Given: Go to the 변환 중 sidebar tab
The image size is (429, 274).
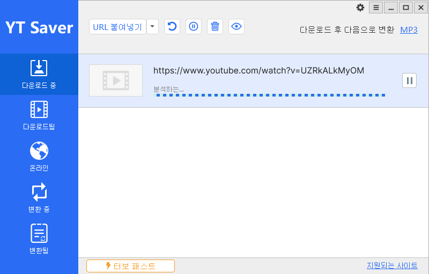Looking at the screenshot, I should [x=39, y=198].
